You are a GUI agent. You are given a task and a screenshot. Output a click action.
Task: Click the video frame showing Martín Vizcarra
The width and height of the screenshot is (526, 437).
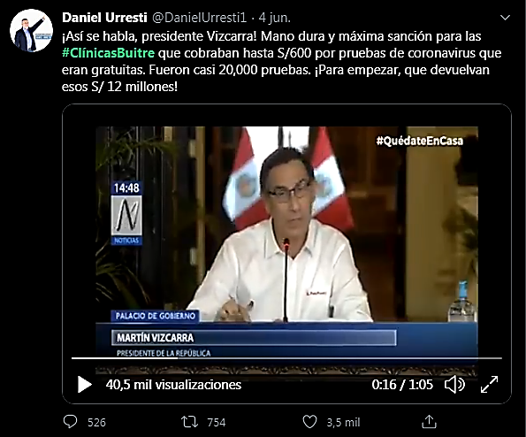(x=286, y=241)
